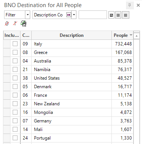142x144 pixels.
Task: Click the previous search result button
Action: point(118,15)
